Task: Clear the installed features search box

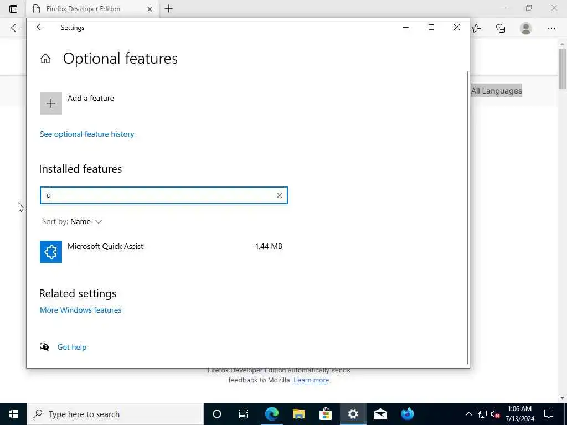Action: [x=279, y=195]
